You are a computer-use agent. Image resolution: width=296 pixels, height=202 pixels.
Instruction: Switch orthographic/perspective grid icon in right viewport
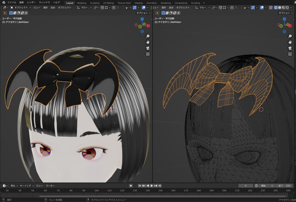click(290, 54)
